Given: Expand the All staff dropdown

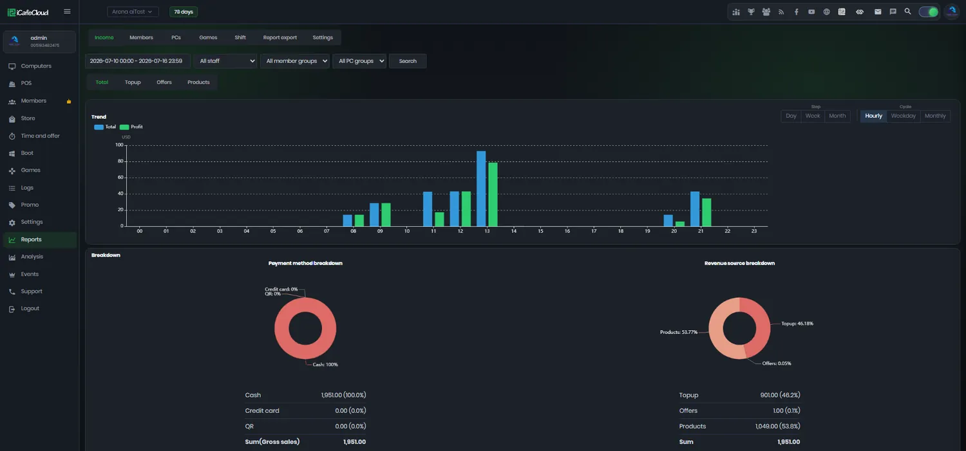Looking at the screenshot, I should (225, 61).
